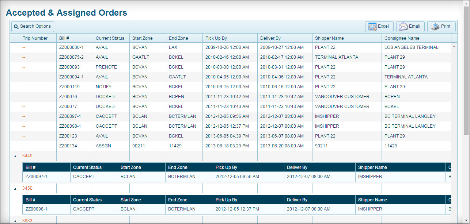
Task: Select bill ZZ00077
Action: 68,107
